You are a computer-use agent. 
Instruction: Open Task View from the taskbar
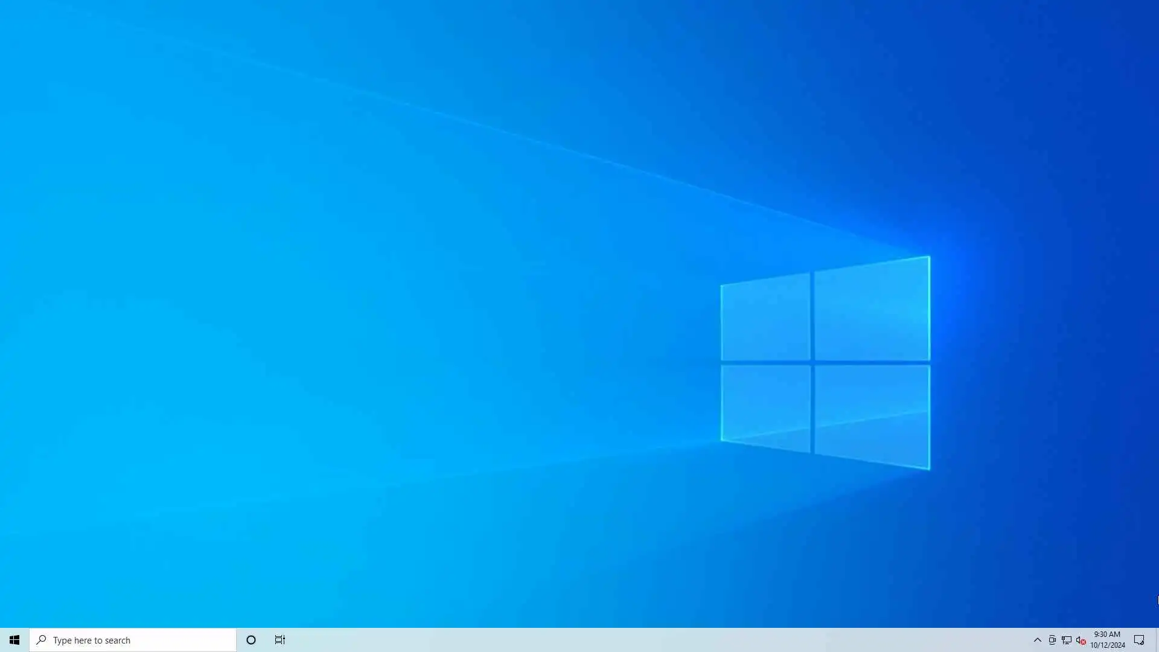pyautogui.click(x=280, y=640)
